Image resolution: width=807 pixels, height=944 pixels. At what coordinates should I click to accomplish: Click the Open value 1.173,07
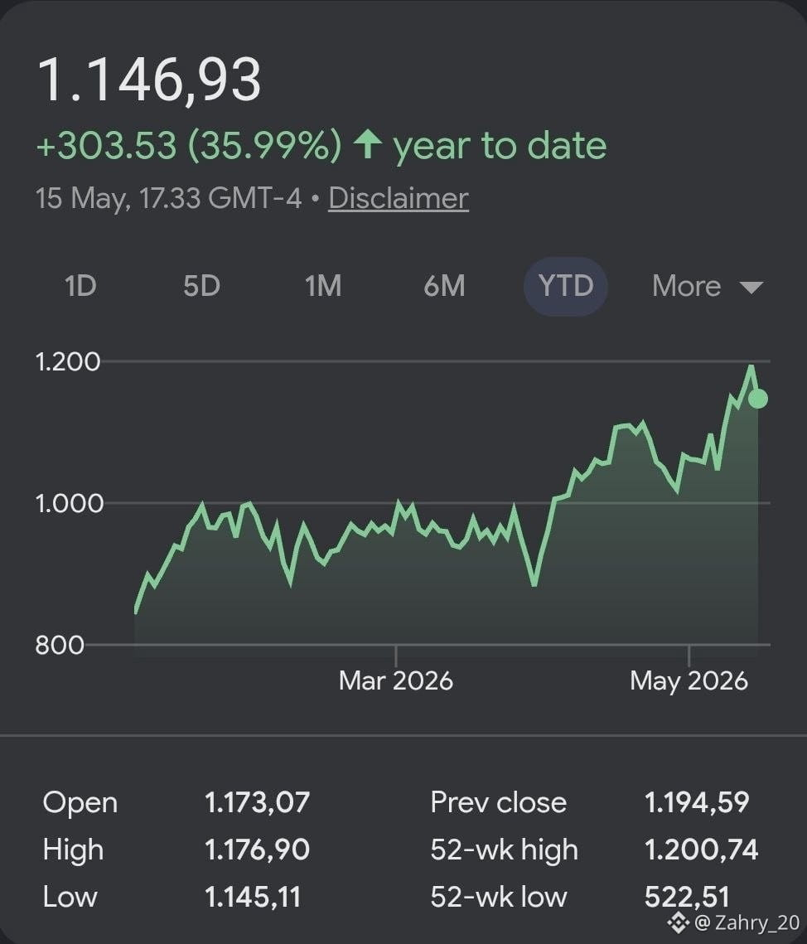click(257, 802)
